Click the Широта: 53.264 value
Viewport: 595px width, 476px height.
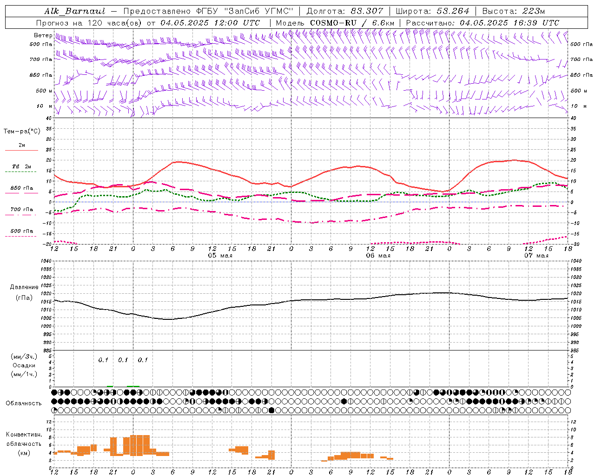[432, 11]
